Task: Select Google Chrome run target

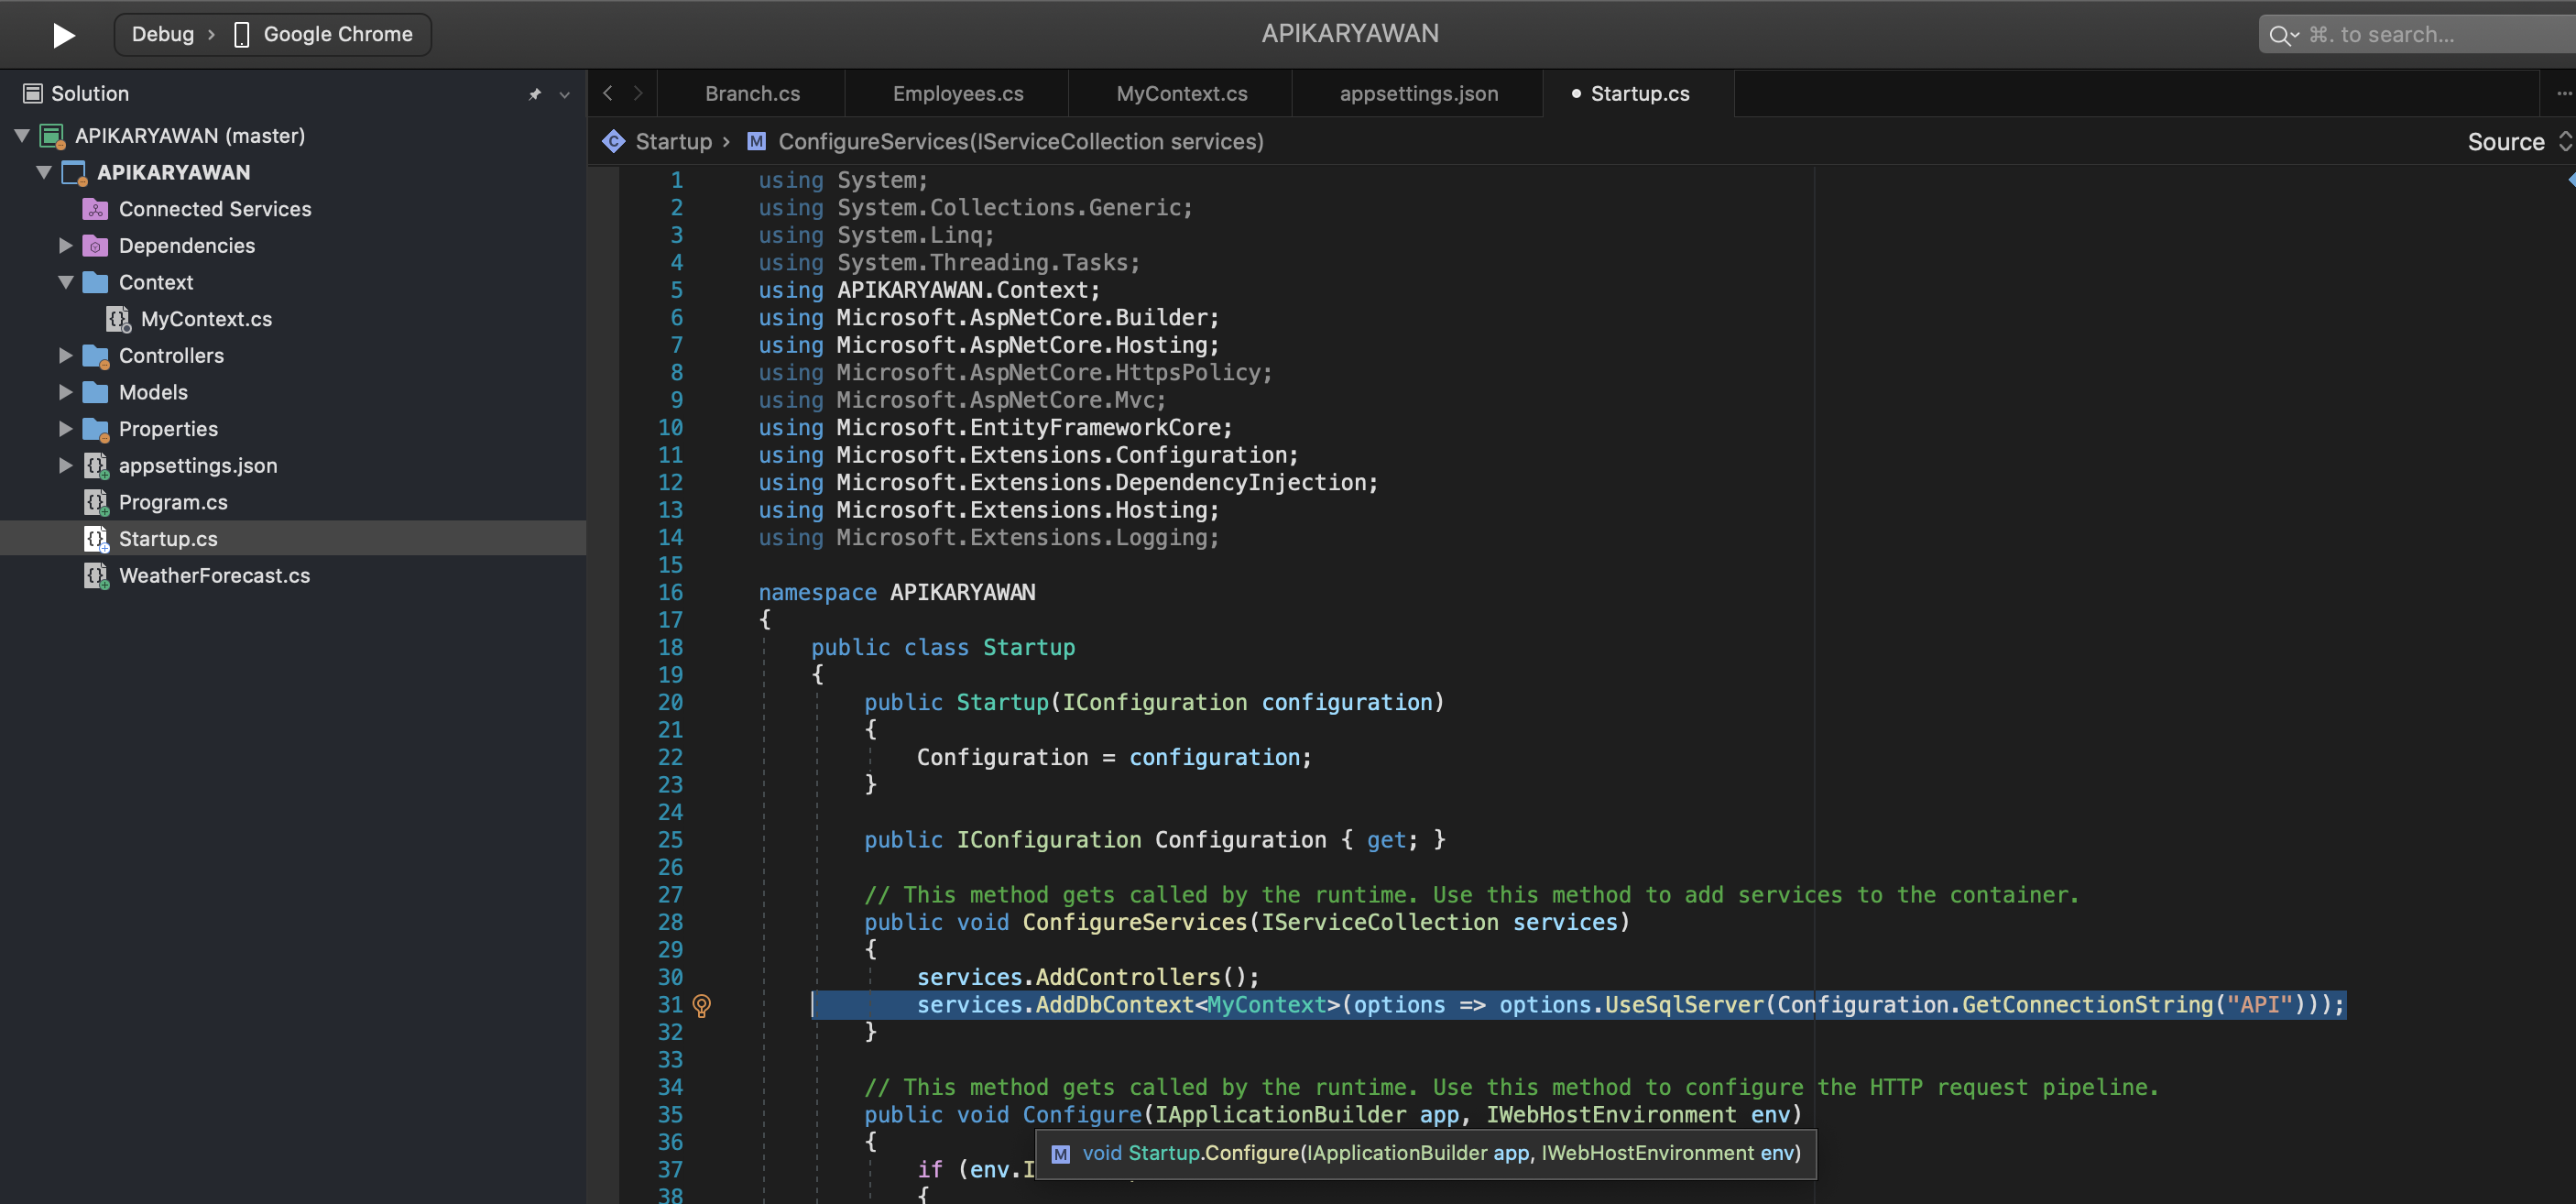Action: point(337,34)
